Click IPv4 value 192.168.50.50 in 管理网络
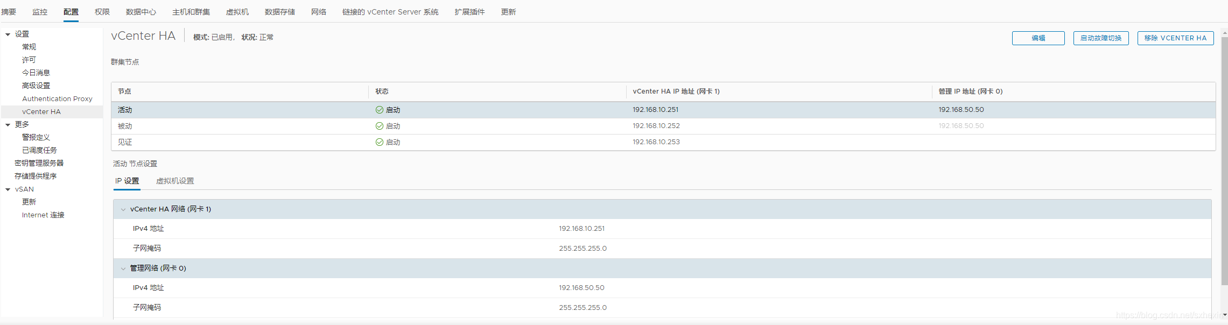 pos(581,288)
